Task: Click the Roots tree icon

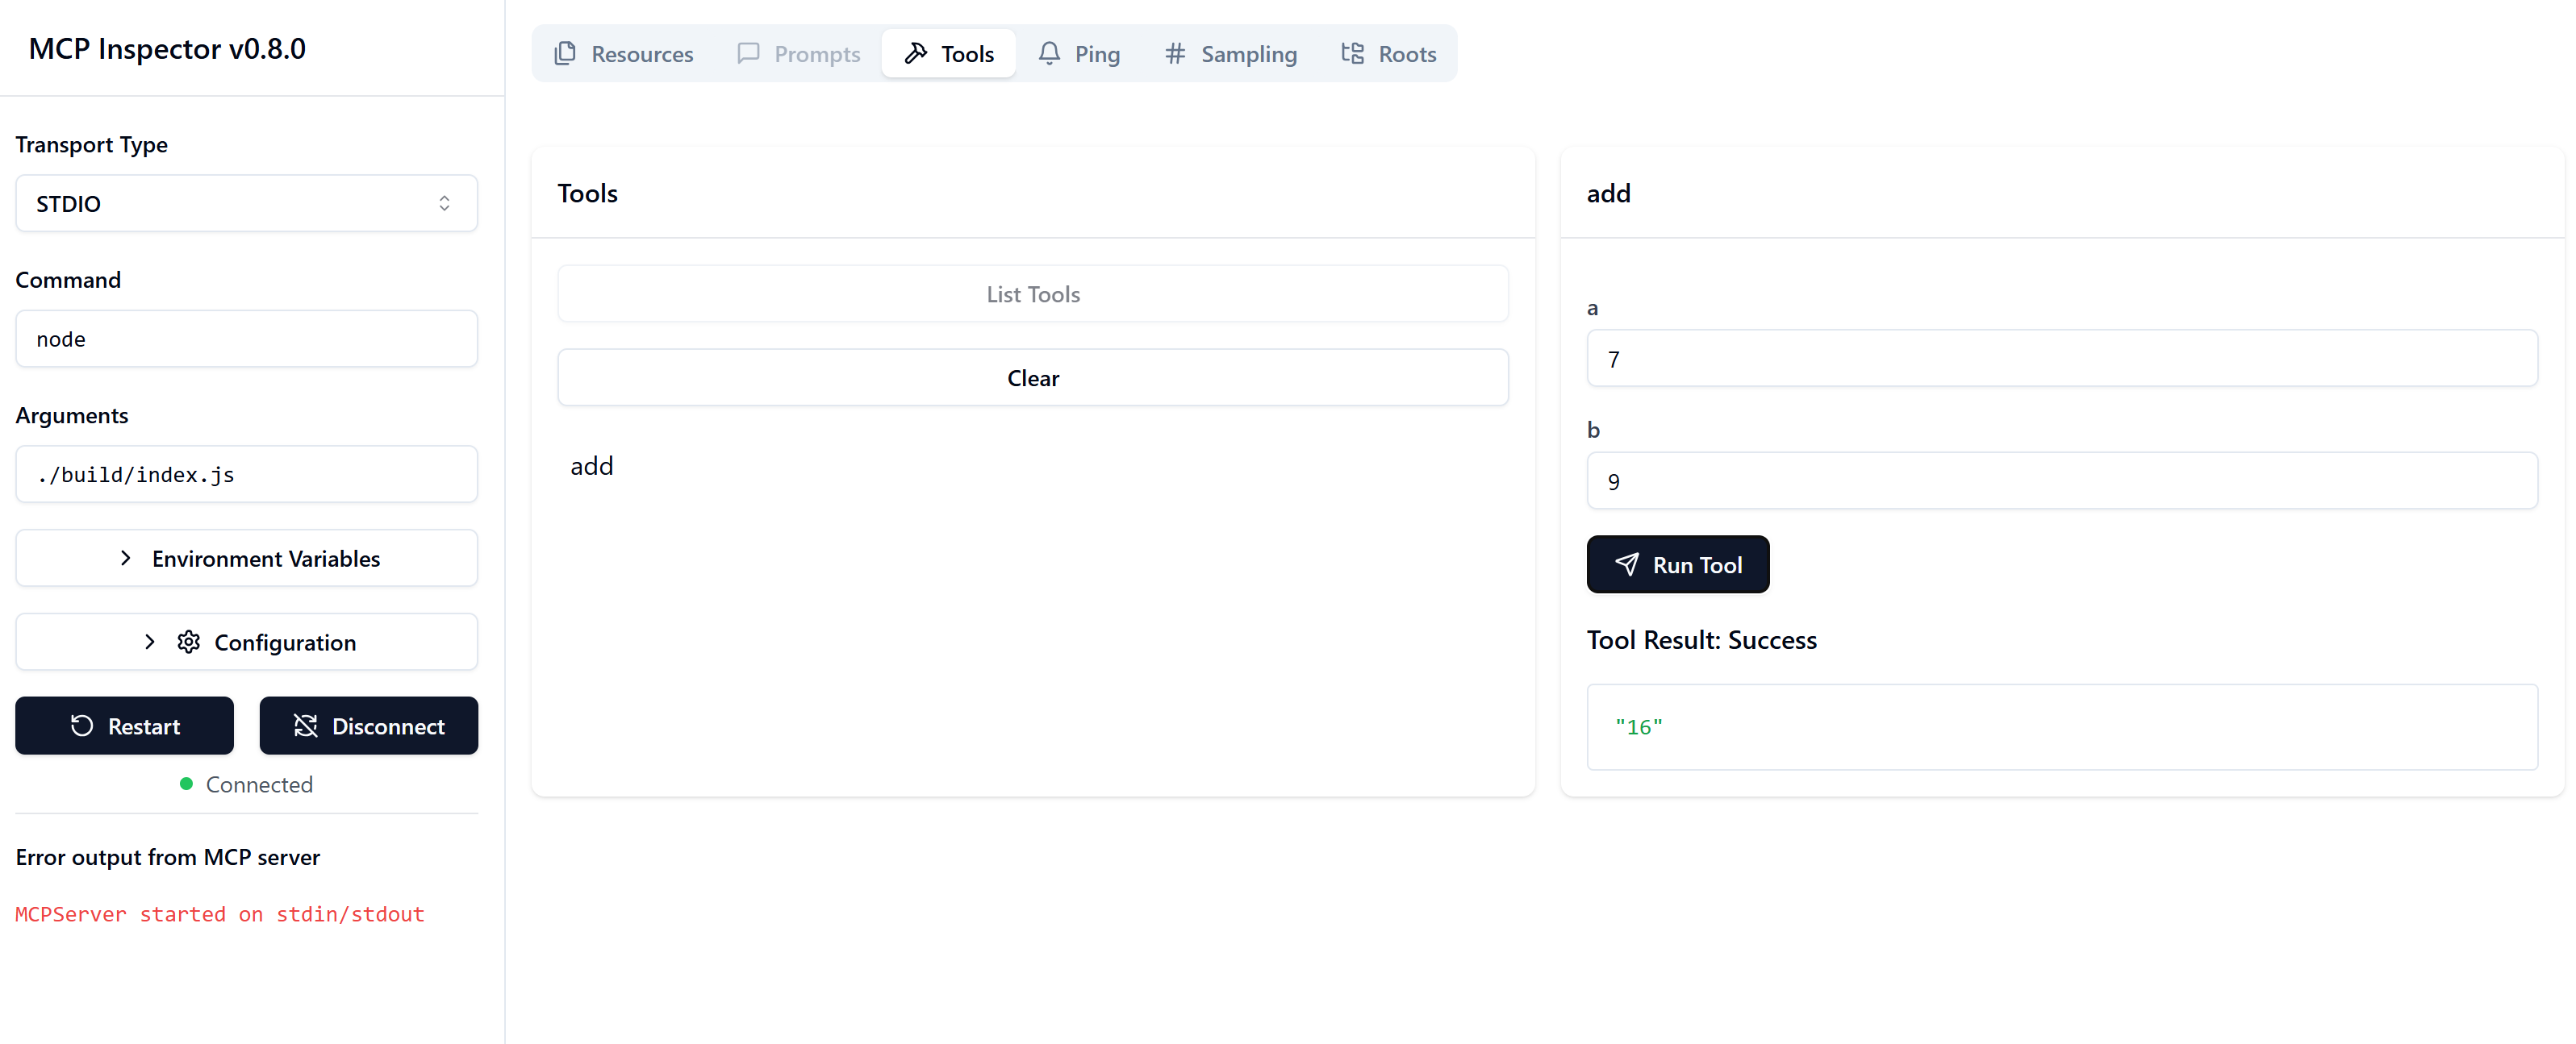Action: 1352,53
